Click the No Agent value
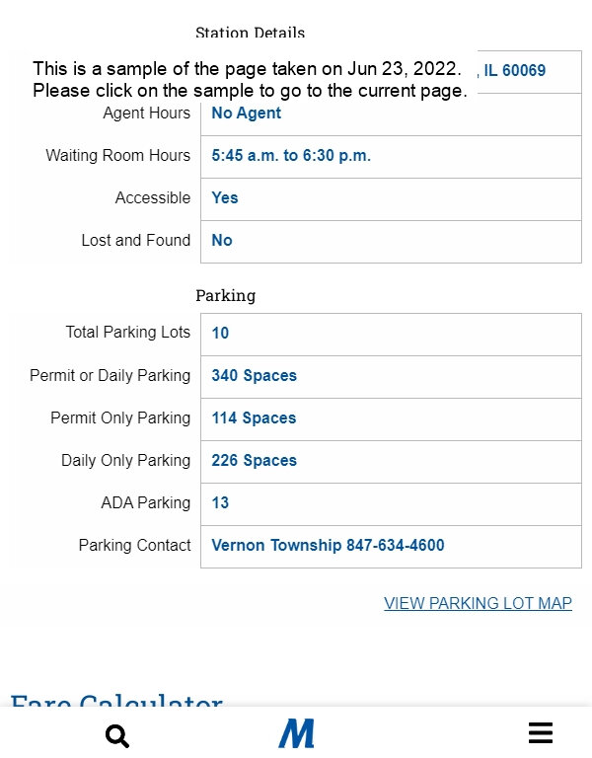This screenshot has height=758, width=592. [246, 114]
